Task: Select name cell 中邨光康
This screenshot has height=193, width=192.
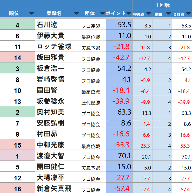Action: point(58,145)
